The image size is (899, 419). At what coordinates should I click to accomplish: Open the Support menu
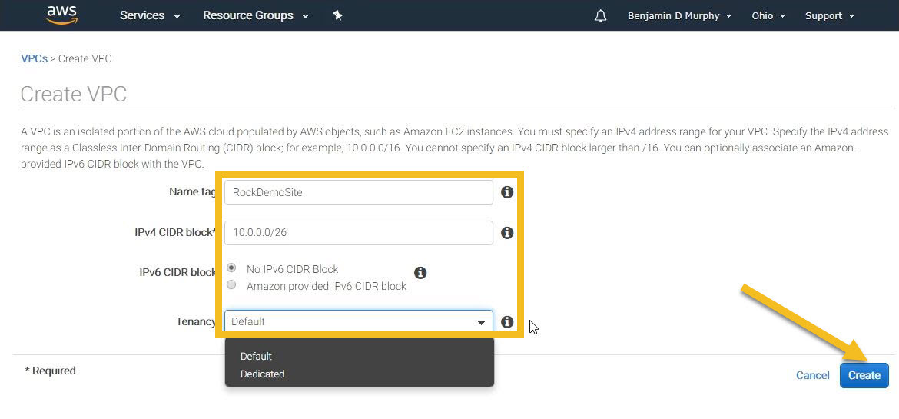830,15
